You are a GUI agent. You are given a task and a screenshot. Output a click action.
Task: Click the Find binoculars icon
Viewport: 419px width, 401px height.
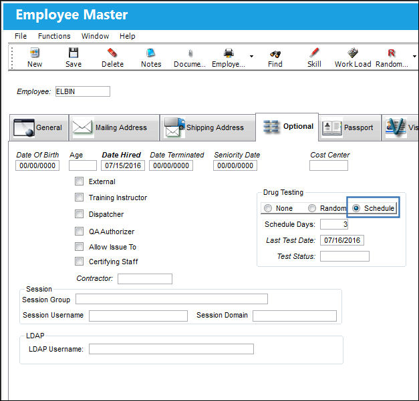[275, 54]
